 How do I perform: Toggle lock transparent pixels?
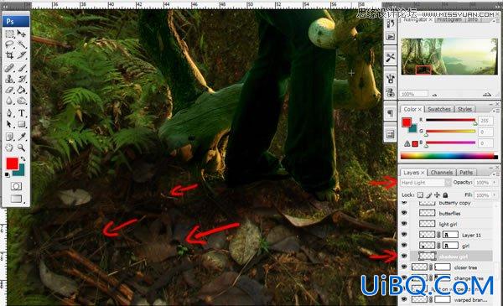(x=420, y=195)
